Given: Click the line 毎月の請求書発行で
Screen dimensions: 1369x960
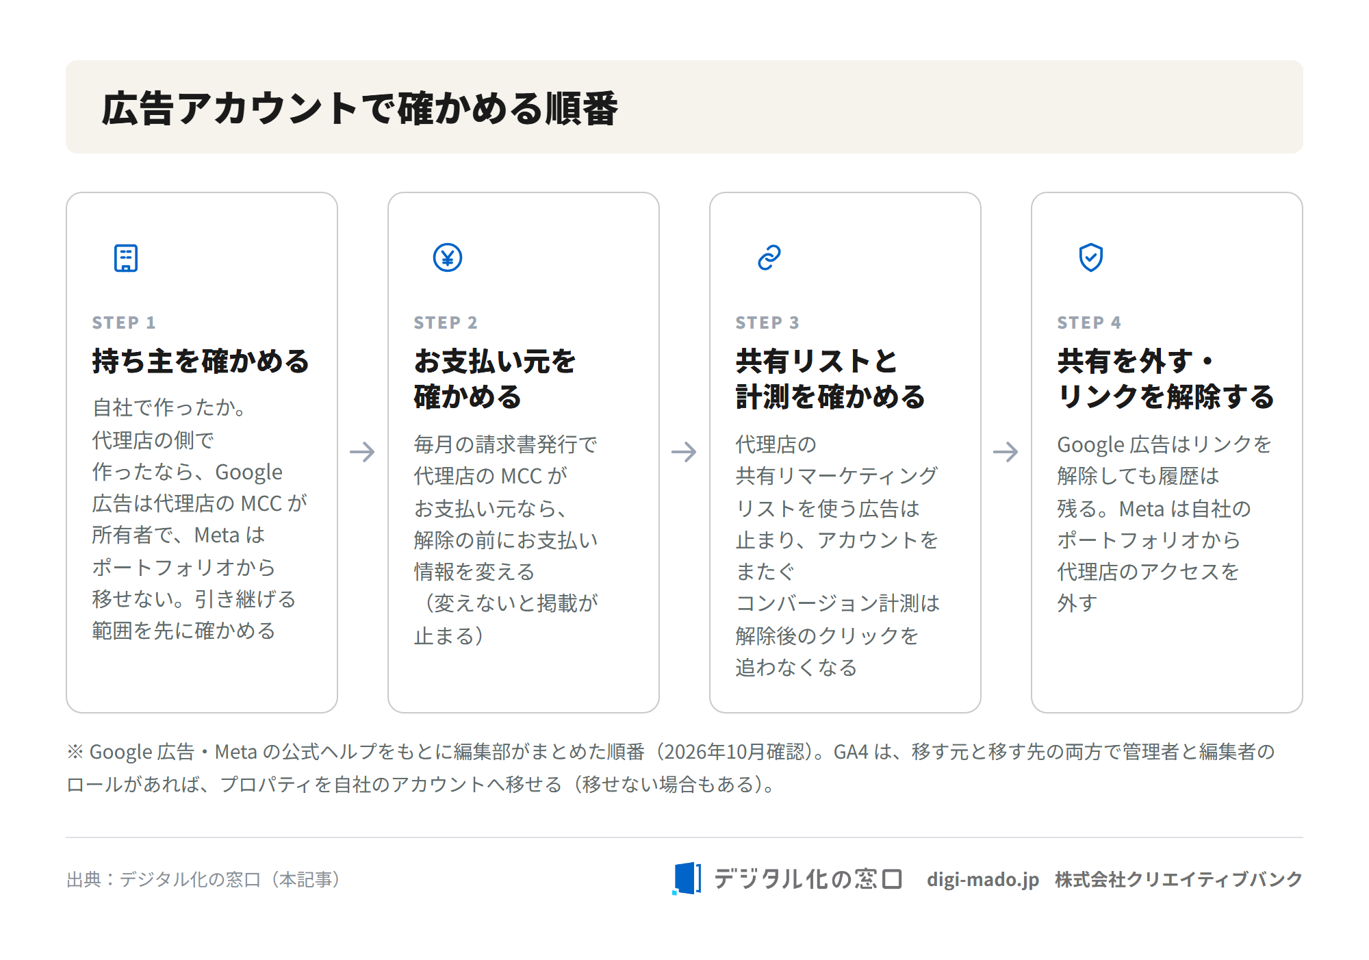Looking at the screenshot, I should click(506, 444).
